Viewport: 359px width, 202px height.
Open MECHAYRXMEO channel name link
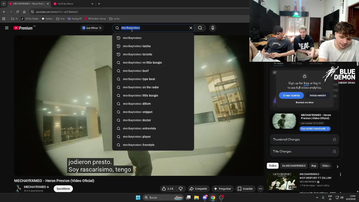point(35,187)
